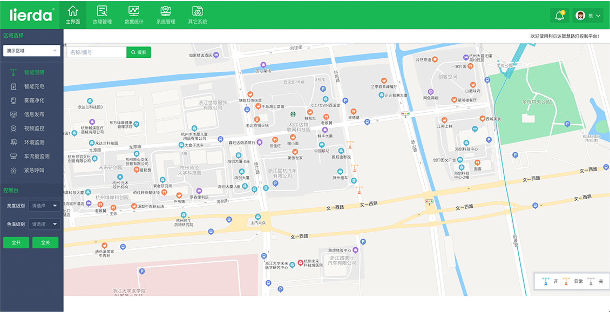
Task: Select 智能充电 charging icon in sidebar
Action: [14, 86]
